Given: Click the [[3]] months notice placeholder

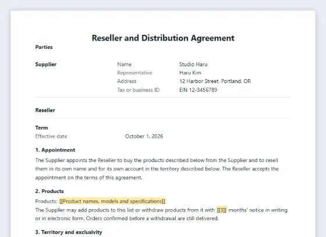Looking at the screenshot, I should (222, 210).
